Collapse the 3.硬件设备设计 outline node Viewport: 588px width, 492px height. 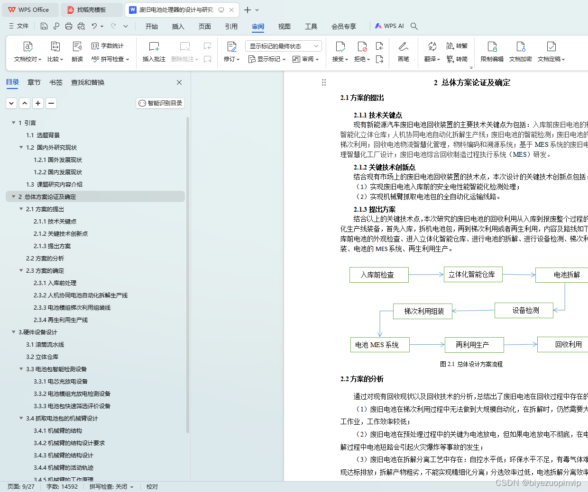[x=13, y=332]
